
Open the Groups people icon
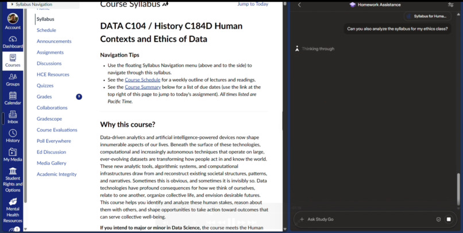pos(13,77)
